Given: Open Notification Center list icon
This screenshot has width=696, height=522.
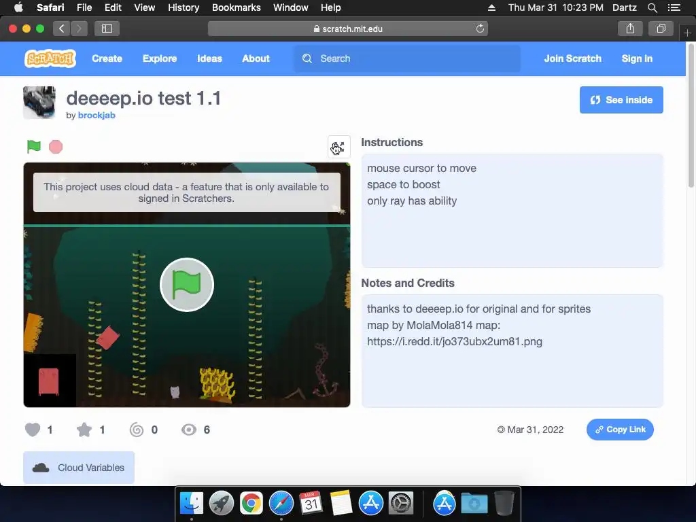Looking at the screenshot, I should 674,7.
